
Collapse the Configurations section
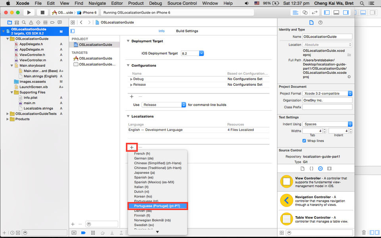tap(128, 65)
